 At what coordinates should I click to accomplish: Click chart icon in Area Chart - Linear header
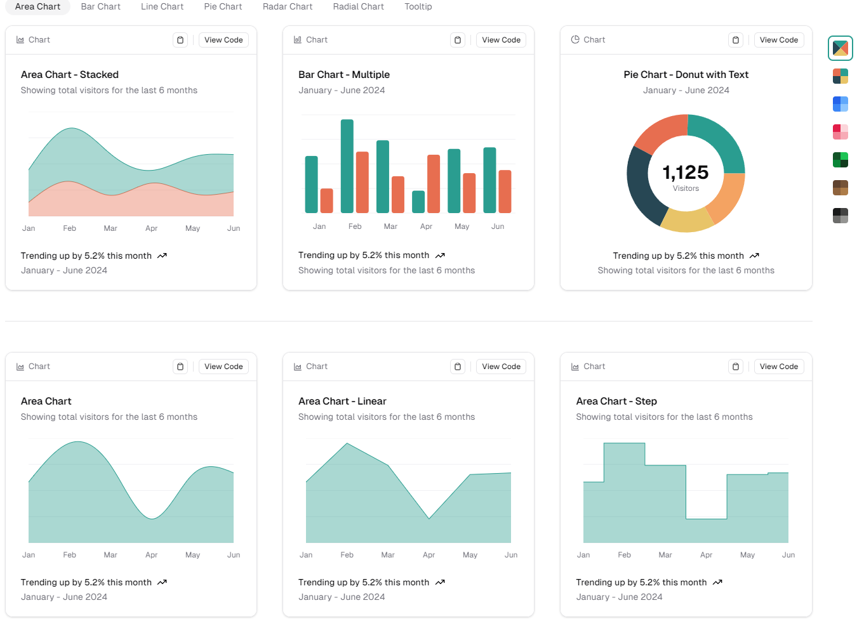[x=298, y=367]
